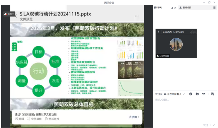Click the three book covers image on the slide
The image size is (218, 128).
click(131, 70)
